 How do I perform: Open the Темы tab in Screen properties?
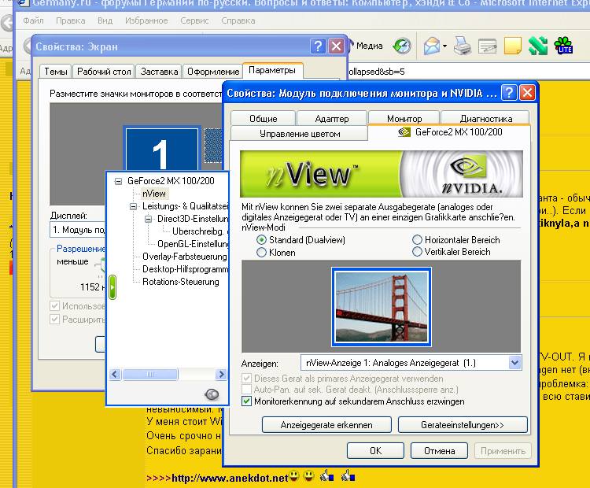55,71
